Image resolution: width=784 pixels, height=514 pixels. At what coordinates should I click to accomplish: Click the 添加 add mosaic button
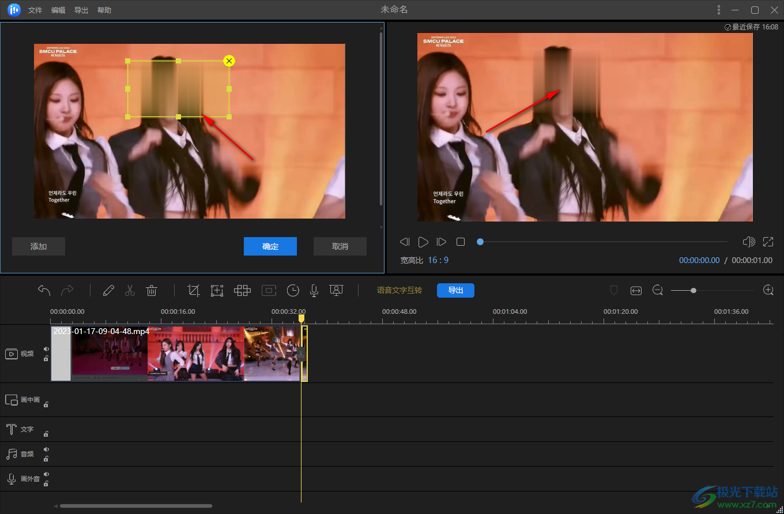tap(39, 246)
